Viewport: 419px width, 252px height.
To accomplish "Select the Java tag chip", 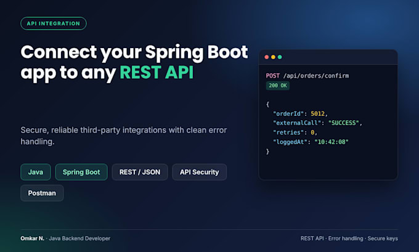I will click(36, 172).
